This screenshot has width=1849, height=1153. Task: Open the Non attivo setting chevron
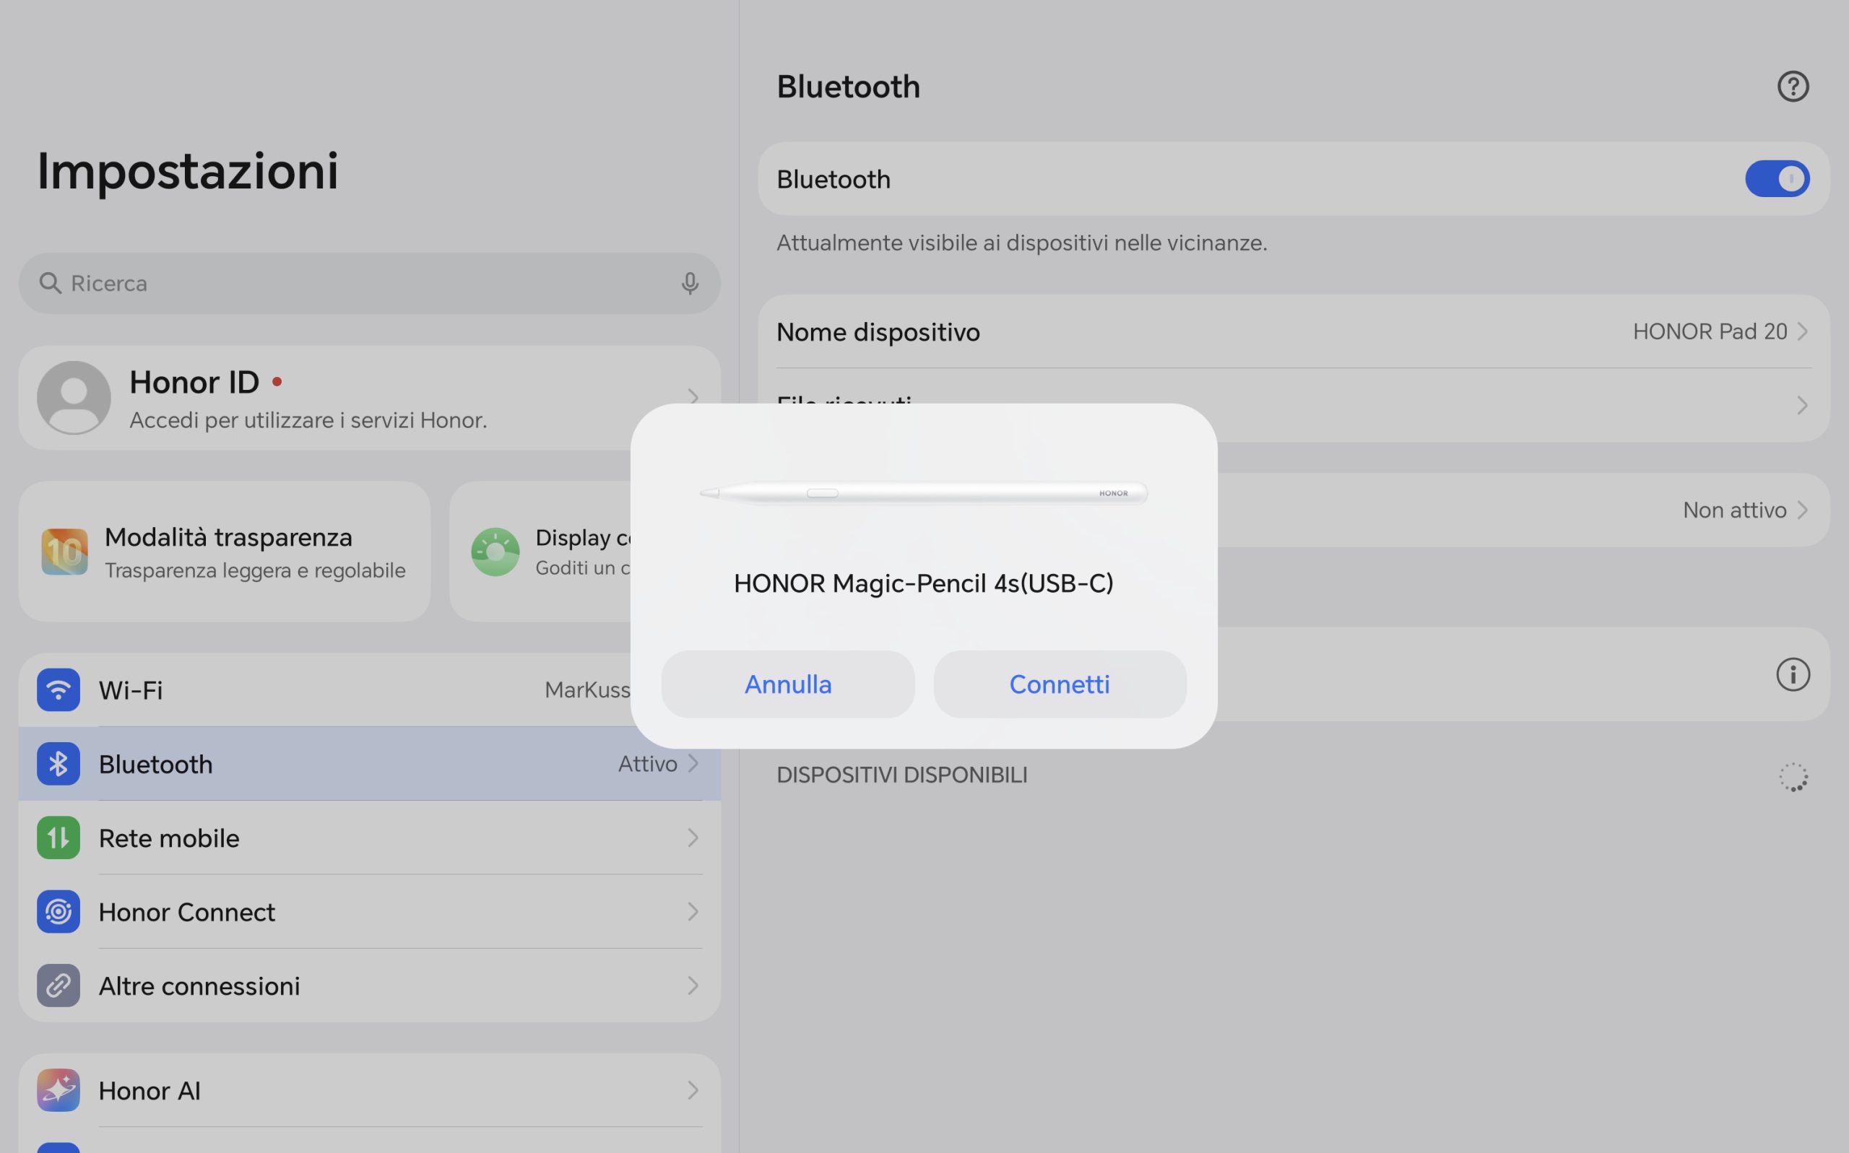click(1802, 510)
